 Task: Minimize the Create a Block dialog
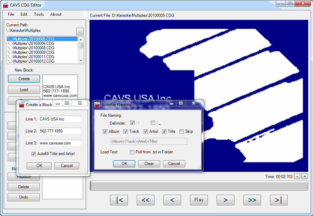click(58, 103)
